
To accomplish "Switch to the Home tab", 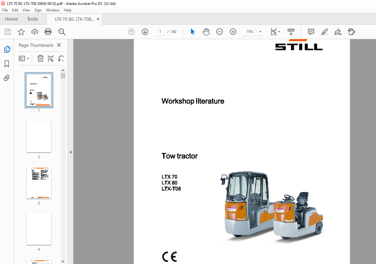I will pos(11,19).
